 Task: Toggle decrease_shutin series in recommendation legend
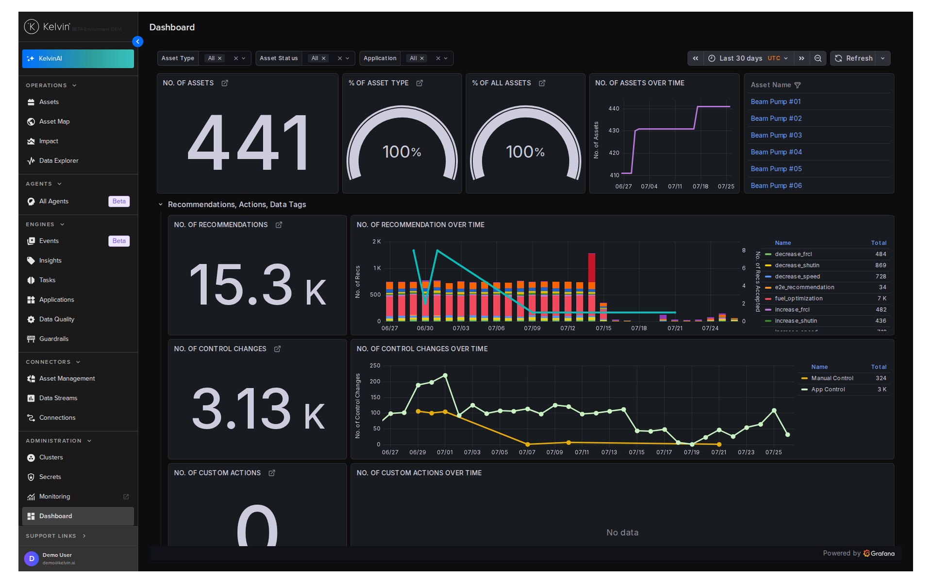point(797,265)
